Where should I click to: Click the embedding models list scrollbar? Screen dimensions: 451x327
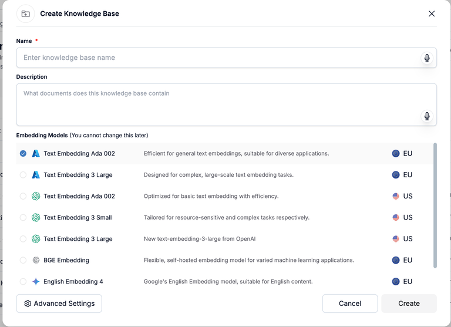pyautogui.click(x=435, y=205)
